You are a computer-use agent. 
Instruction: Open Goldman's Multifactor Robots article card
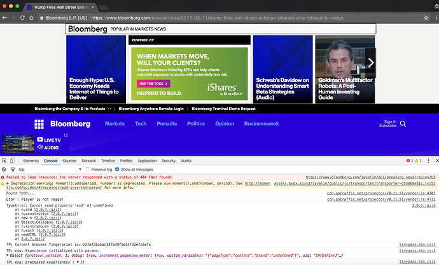[x=345, y=69]
